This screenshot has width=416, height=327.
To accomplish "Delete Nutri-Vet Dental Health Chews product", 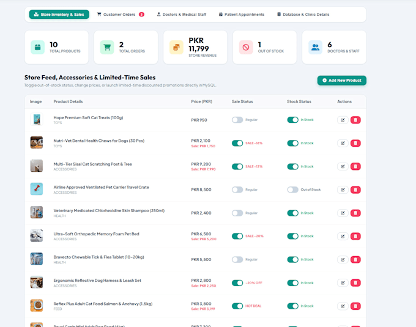I will click(355, 143).
